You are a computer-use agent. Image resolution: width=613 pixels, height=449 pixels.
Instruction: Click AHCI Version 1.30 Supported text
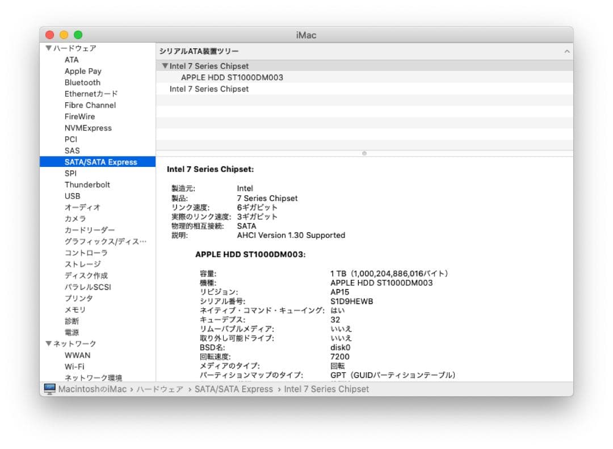291,235
